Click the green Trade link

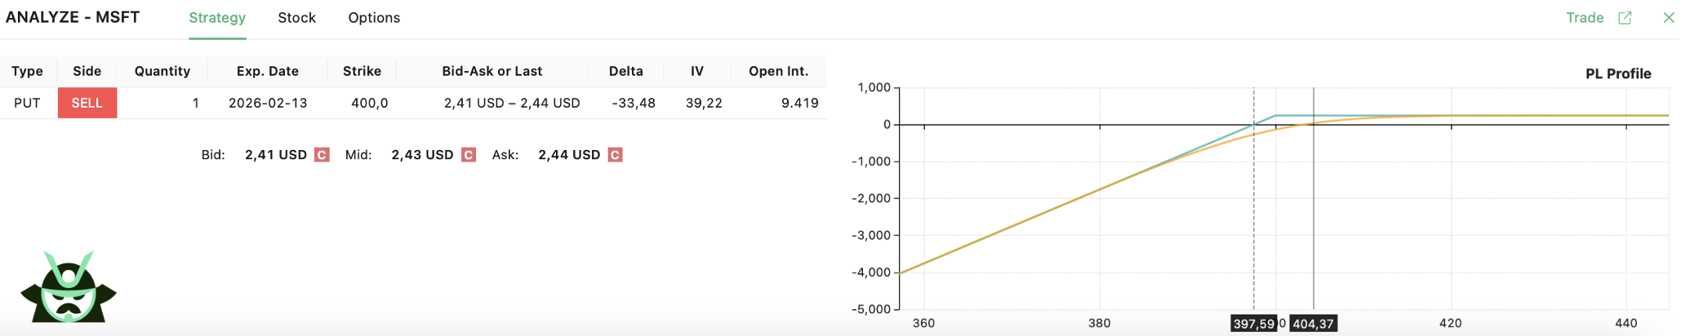pyautogui.click(x=1585, y=18)
